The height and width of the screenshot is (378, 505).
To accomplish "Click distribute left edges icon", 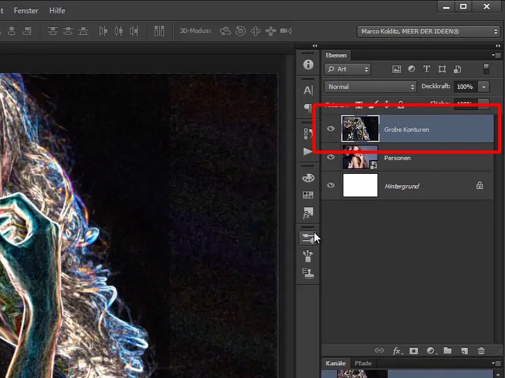I will click(104, 31).
